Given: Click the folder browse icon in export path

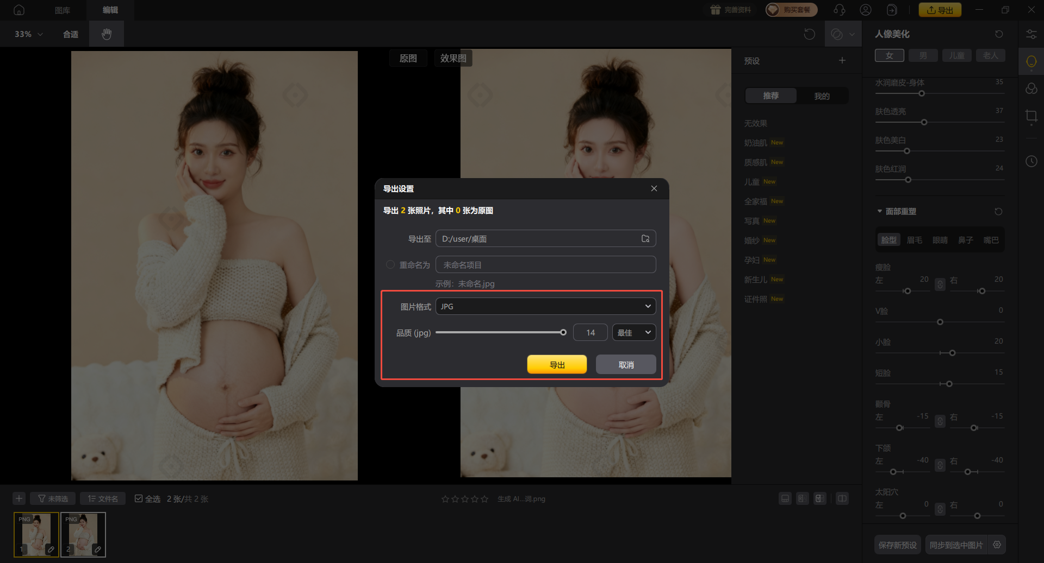Looking at the screenshot, I should [645, 239].
